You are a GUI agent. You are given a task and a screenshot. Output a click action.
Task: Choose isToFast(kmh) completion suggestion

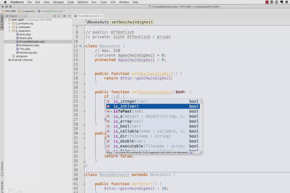153,111
